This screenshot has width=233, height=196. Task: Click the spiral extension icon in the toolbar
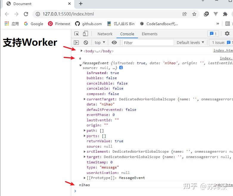(206, 14)
